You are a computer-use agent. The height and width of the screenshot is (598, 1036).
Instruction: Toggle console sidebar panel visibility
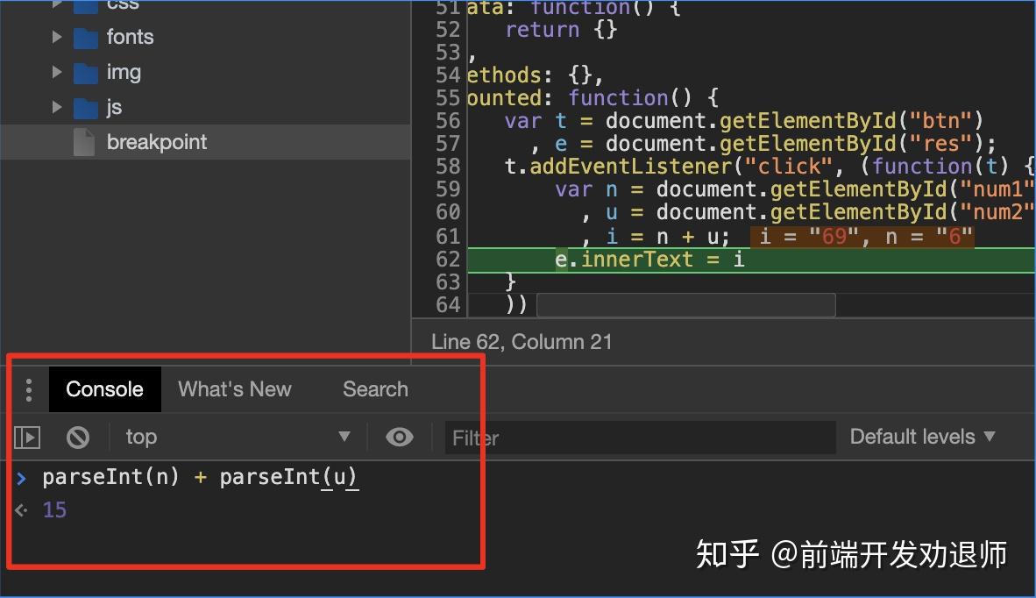pyautogui.click(x=27, y=437)
